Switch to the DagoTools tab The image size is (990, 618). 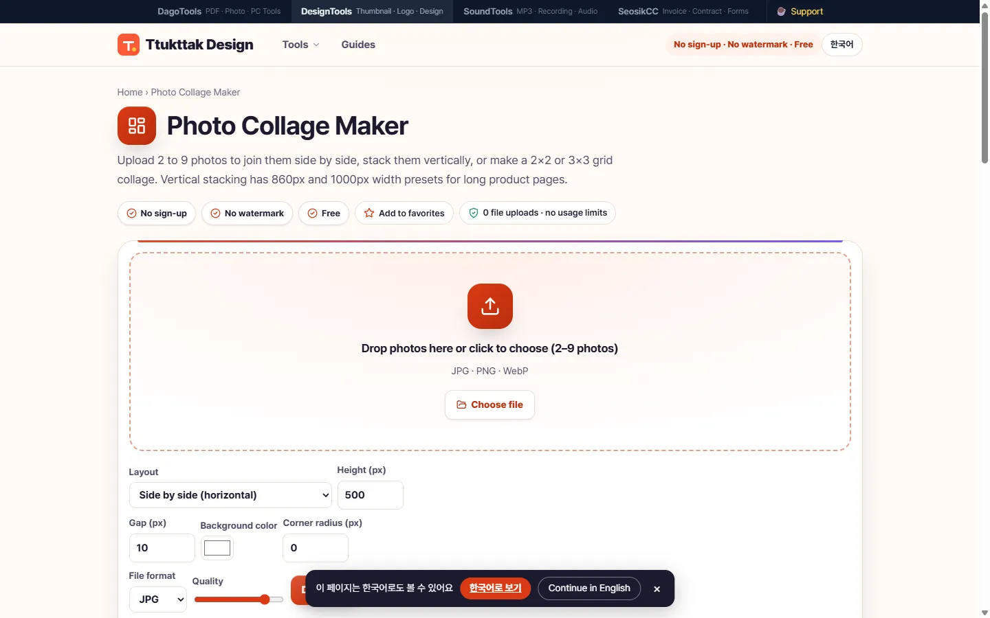219,12
